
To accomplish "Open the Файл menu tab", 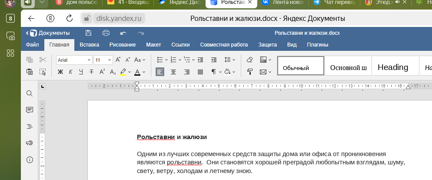I will coord(32,45).
